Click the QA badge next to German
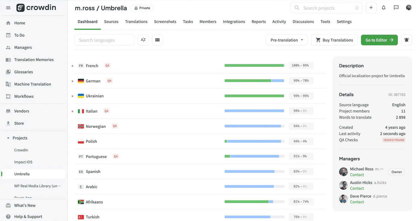The image size is (416, 221). tap(110, 81)
